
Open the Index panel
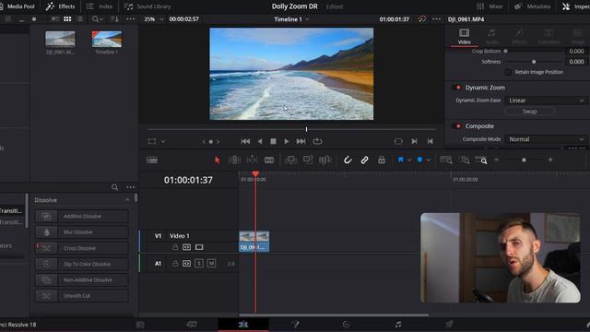point(100,6)
